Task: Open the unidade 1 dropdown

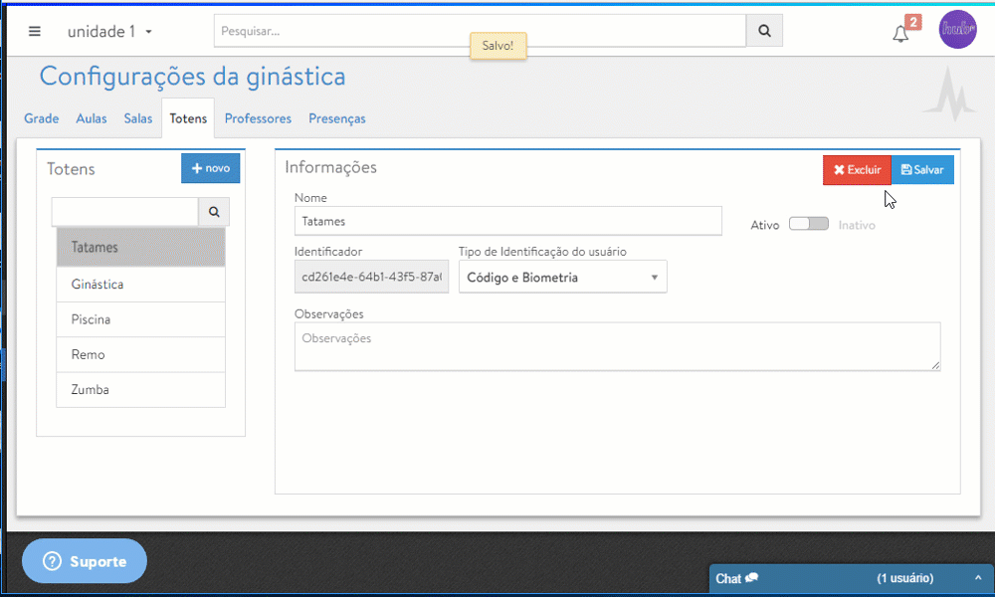Action: [109, 32]
